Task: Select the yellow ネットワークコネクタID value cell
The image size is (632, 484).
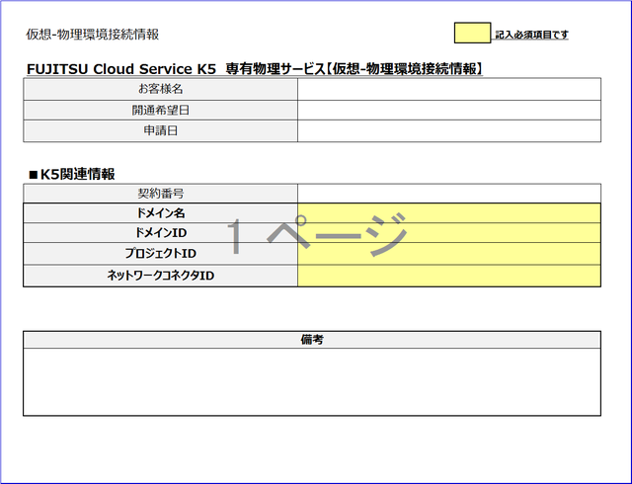Action: (x=449, y=276)
